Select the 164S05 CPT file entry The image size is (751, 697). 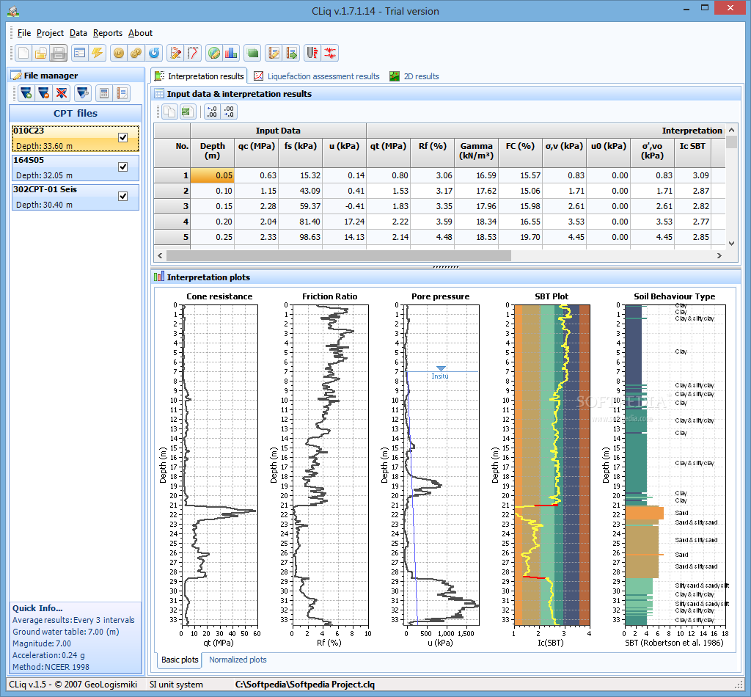pos(76,168)
